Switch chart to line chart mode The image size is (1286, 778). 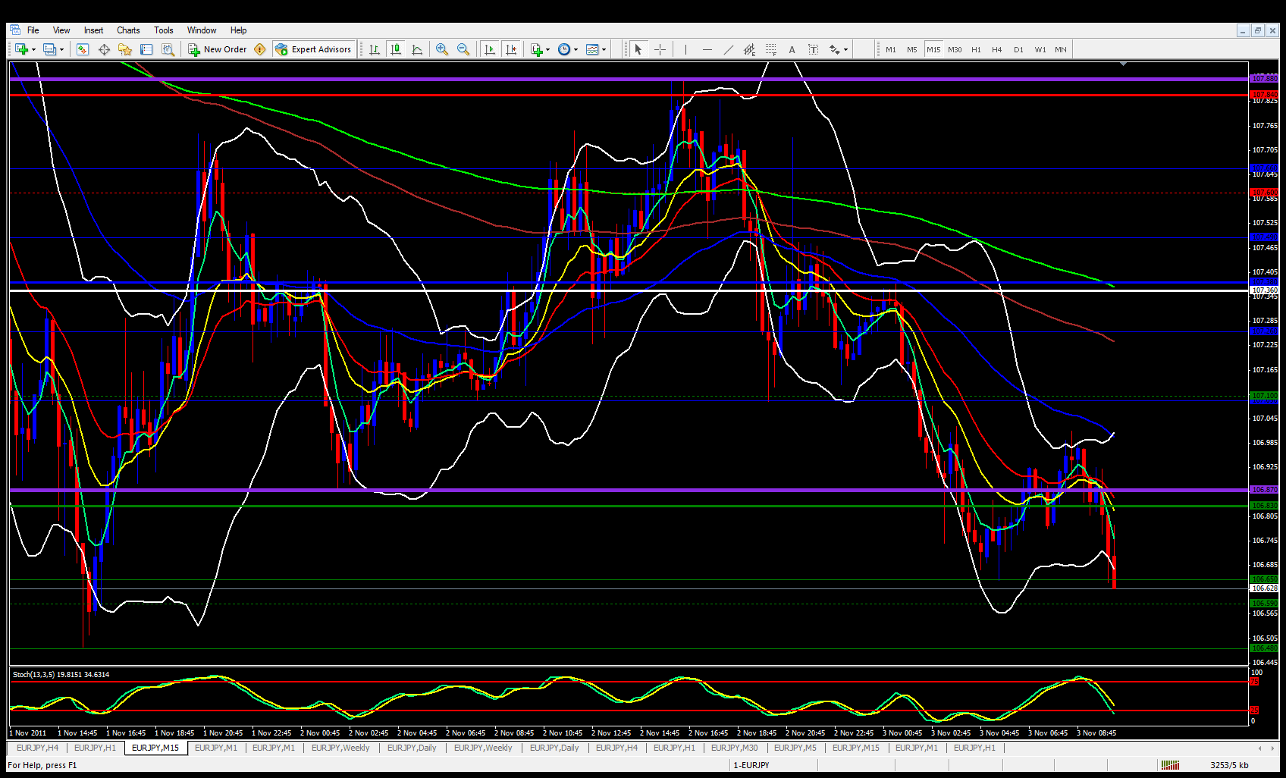(x=417, y=49)
